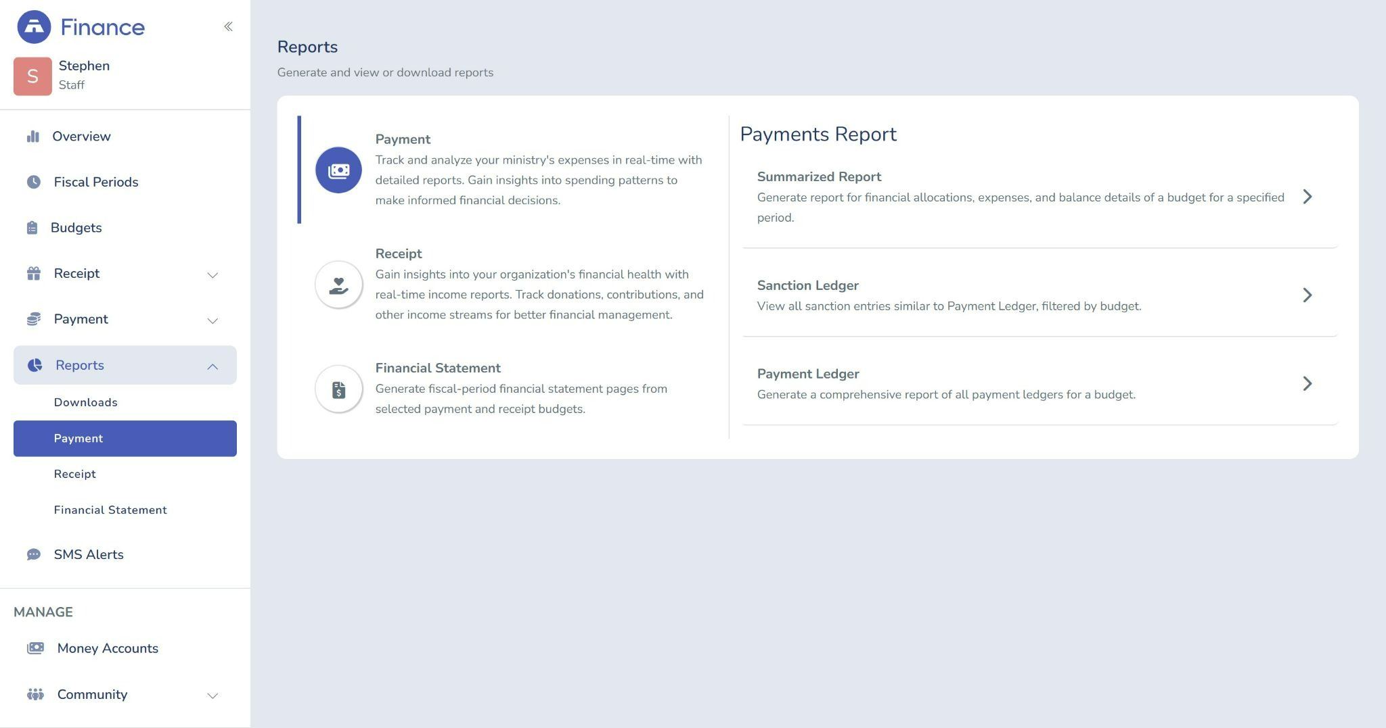Image resolution: width=1386 pixels, height=728 pixels.
Task: Click the Financial Statement document icon
Action: [338, 389]
